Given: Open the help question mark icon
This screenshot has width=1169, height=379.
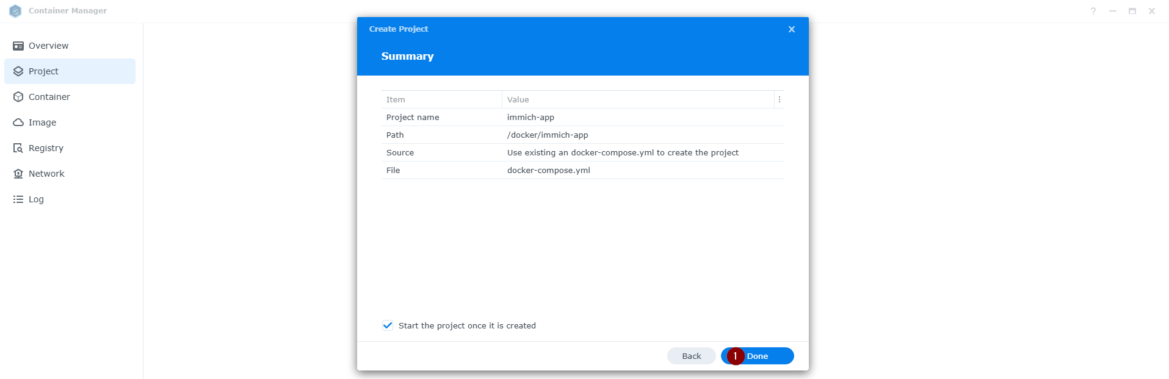Looking at the screenshot, I should [x=1093, y=11].
